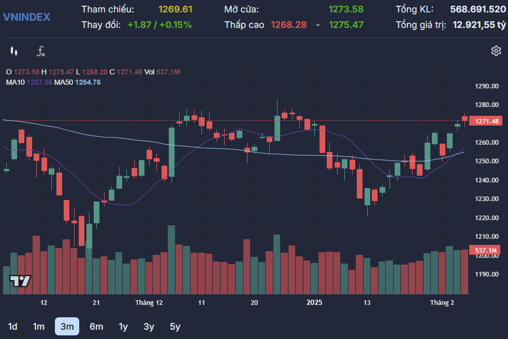Image resolution: width=508 pixels, height=339 pixels.
Task: Open chart settings gear icon
Action: (x=496, y=51)
